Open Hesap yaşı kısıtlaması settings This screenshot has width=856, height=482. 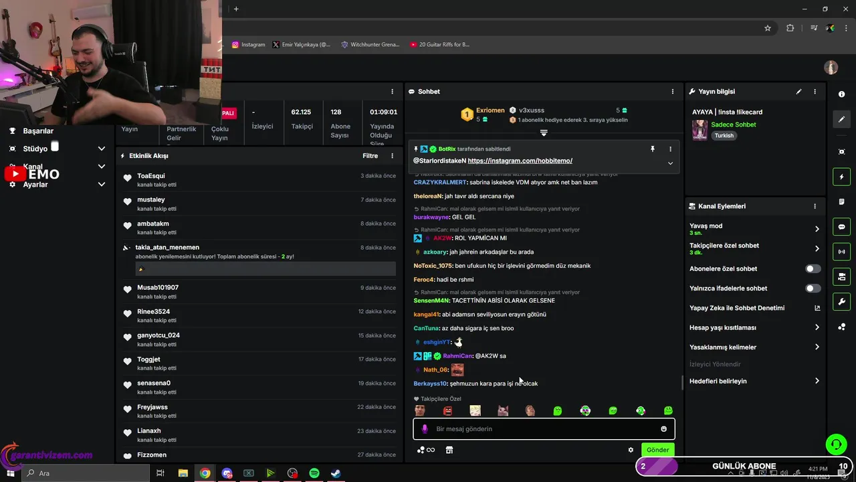click(x=754, y=327)
